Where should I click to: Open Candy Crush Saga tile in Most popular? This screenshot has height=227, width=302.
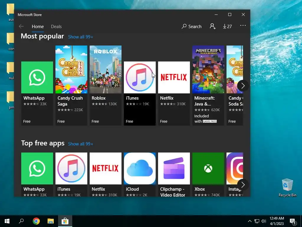pyautogui.click(x=71, y=85)
